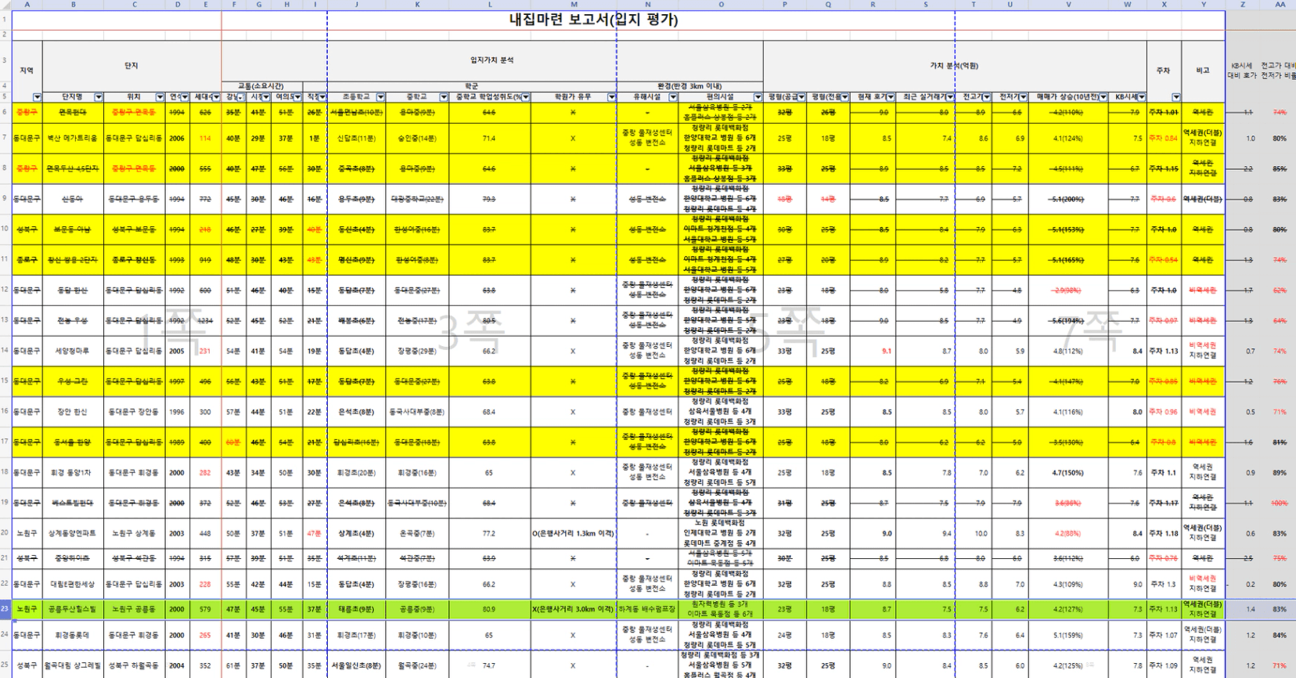The image size is (1296, 678).
Task: Open the 전고가 filter dropdown
Action: 987,97
